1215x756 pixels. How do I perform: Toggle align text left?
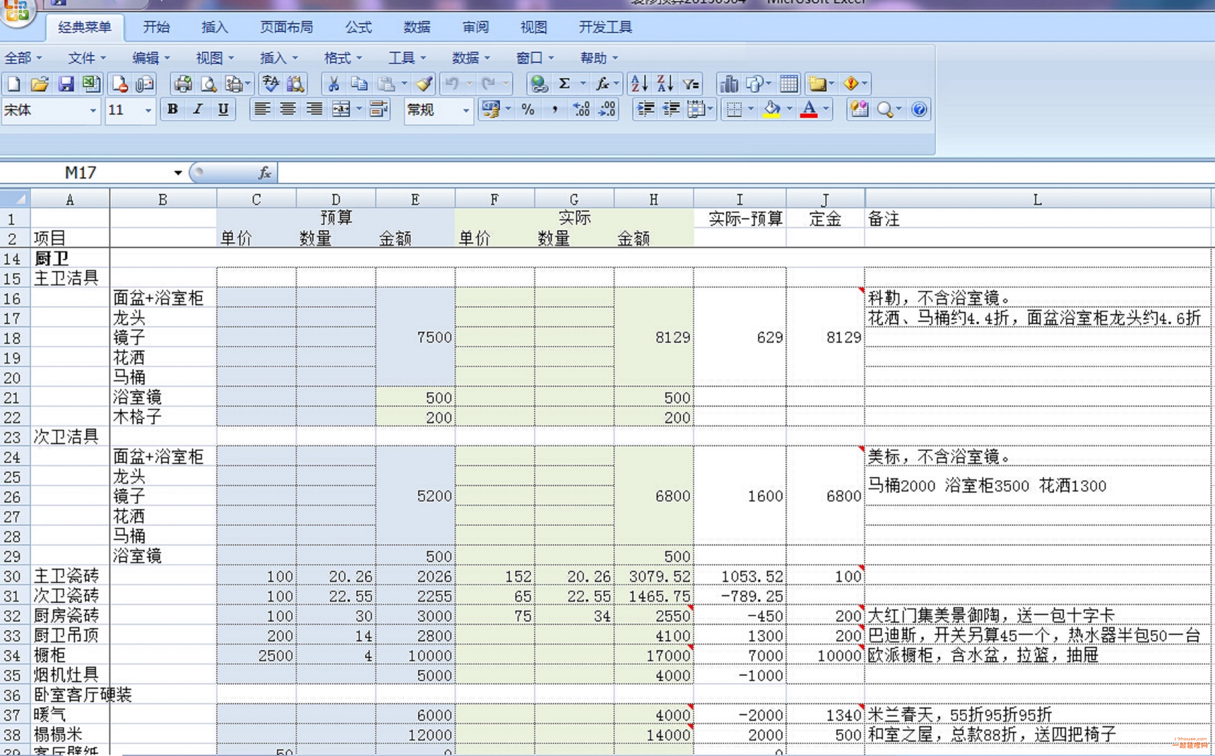pos(262,110)
